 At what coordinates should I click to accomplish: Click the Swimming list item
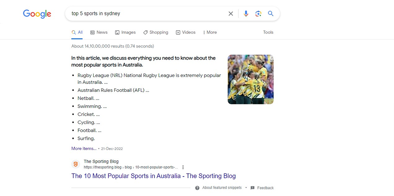pos(92,106)
